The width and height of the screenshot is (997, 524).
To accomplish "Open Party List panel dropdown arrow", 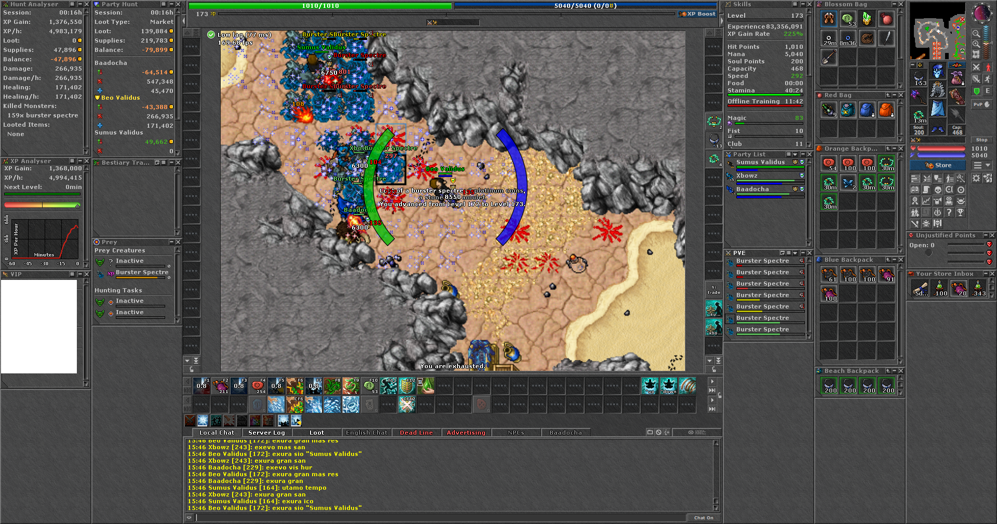I will (795, 154).
